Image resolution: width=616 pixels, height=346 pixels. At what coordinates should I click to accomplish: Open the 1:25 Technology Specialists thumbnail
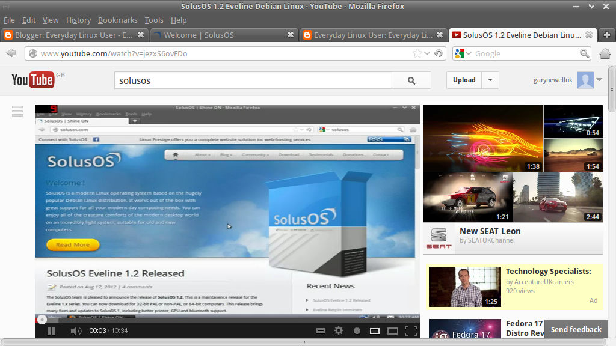pos(465,287)
